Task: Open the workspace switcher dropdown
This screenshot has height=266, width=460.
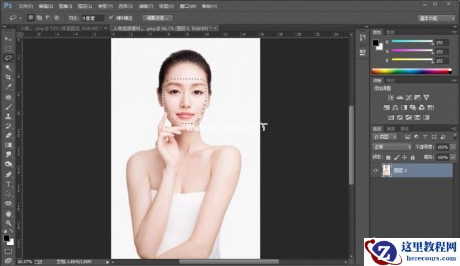Action: pyautogui.click(x=436, y=18)
